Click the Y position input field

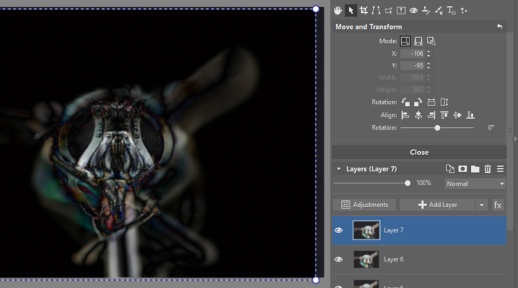(413, 65)
